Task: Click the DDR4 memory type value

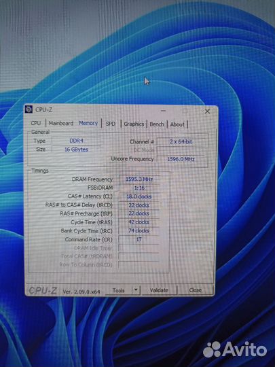Action: tap(76, 141)
